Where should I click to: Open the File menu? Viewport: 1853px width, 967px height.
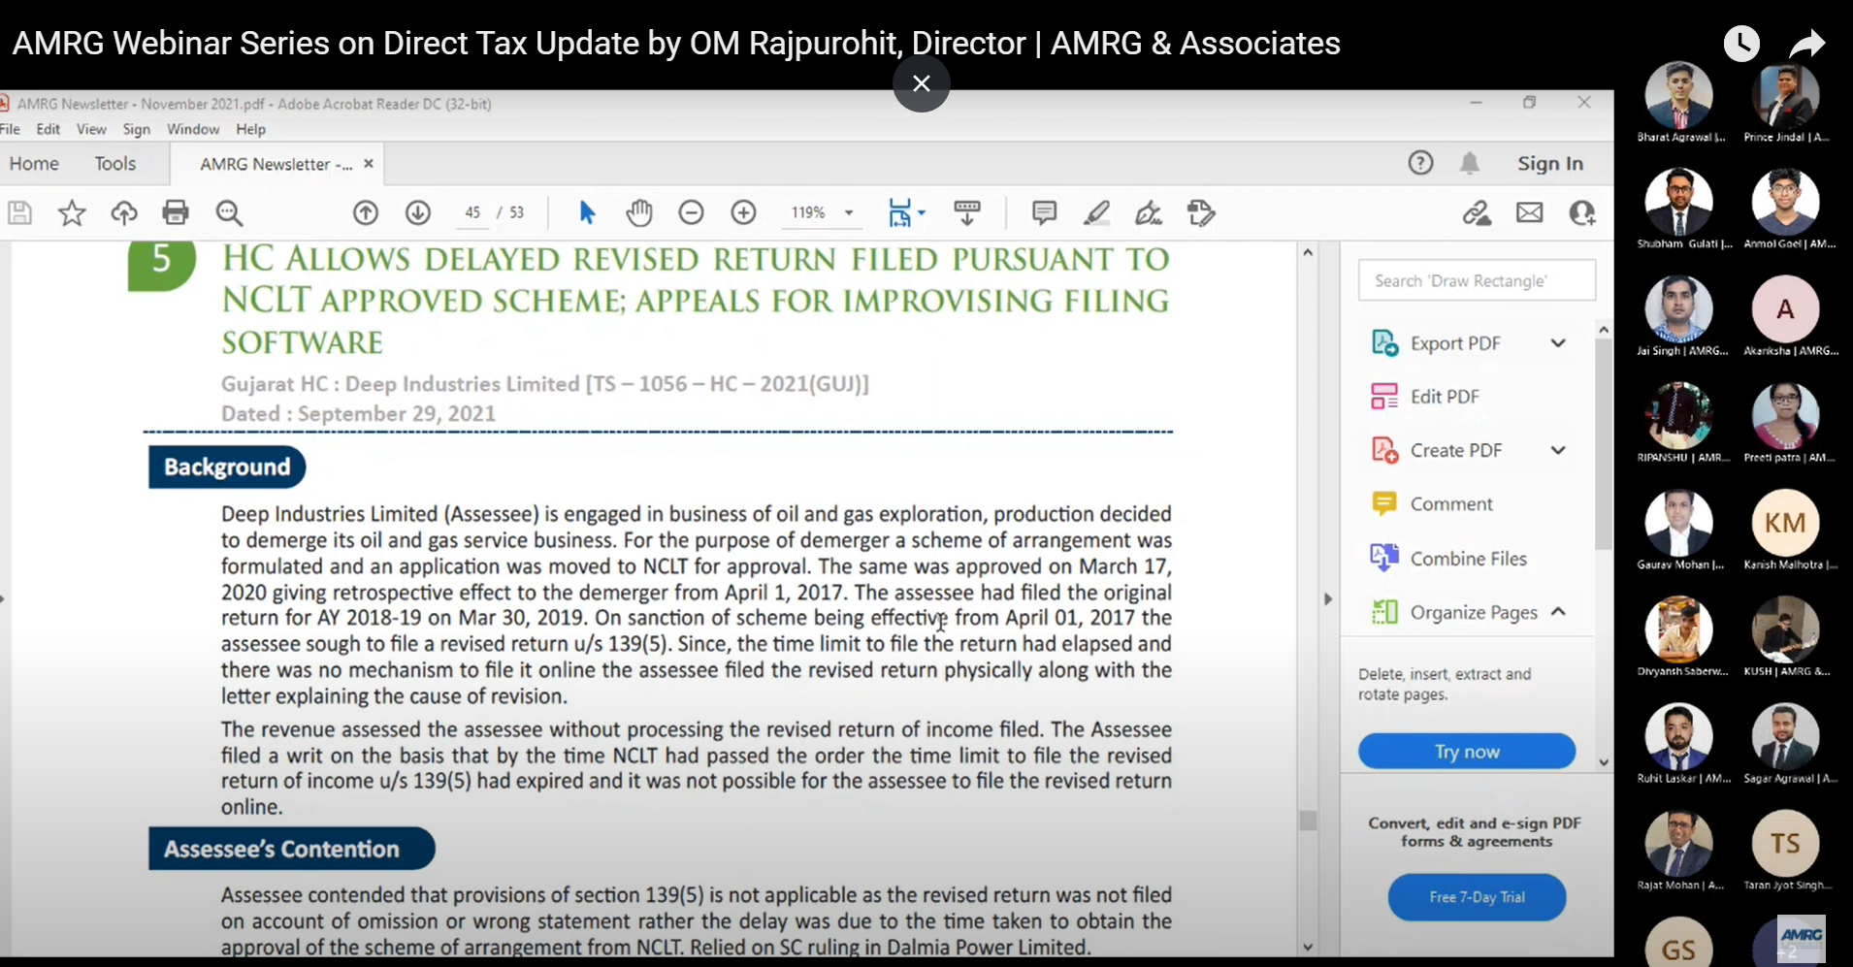(10, 129)
